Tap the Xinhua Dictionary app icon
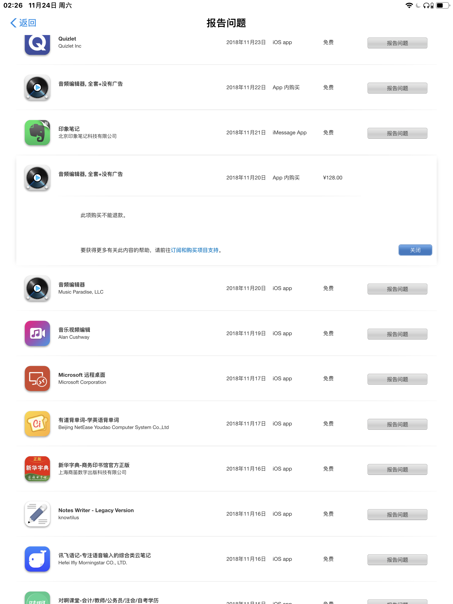This screenshot has width=453, height=604. pos(37,468)
